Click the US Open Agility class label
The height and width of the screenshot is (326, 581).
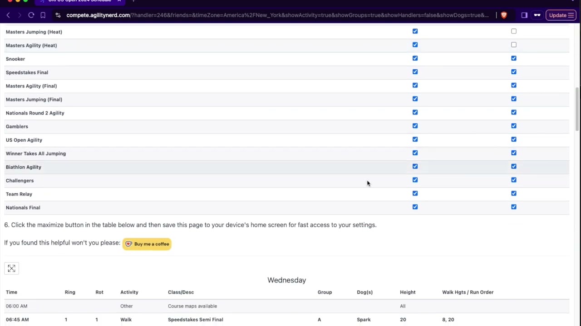(x=24, y=140)
